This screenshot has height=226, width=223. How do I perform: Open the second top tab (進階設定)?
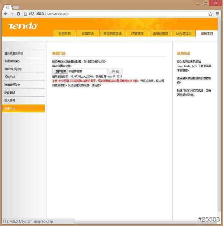[x=88, y=33]
